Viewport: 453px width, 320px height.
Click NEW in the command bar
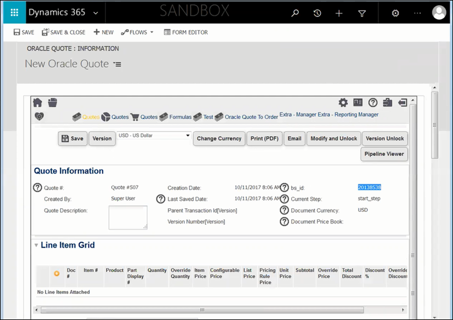pos(104,32)
